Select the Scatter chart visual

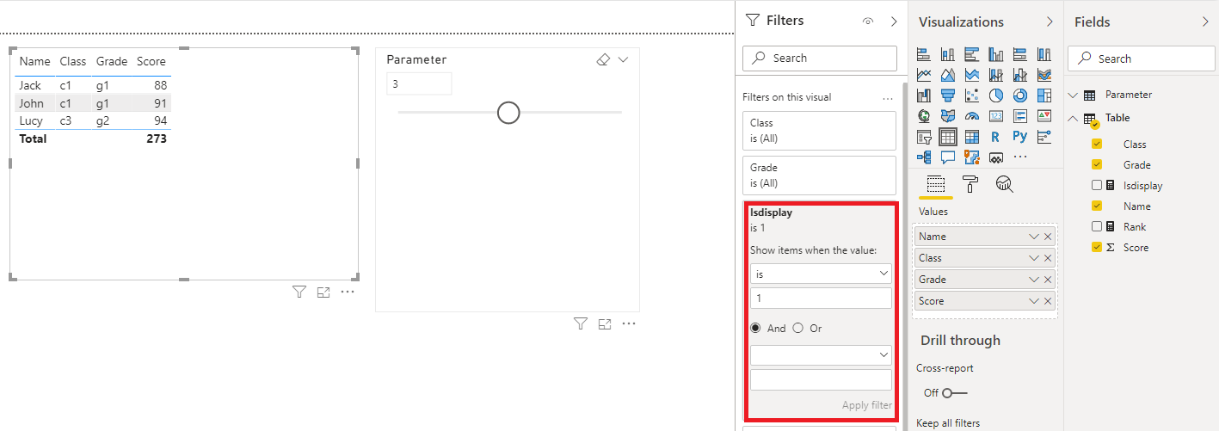pyautogui.click(x=972, y=95)
